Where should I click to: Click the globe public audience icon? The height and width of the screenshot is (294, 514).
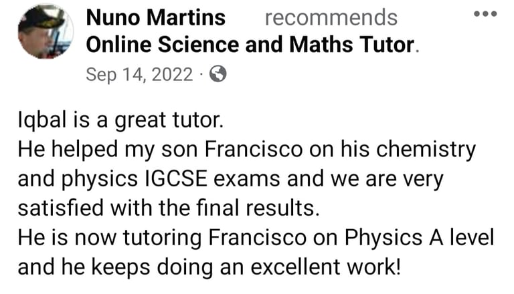[218, 74]
